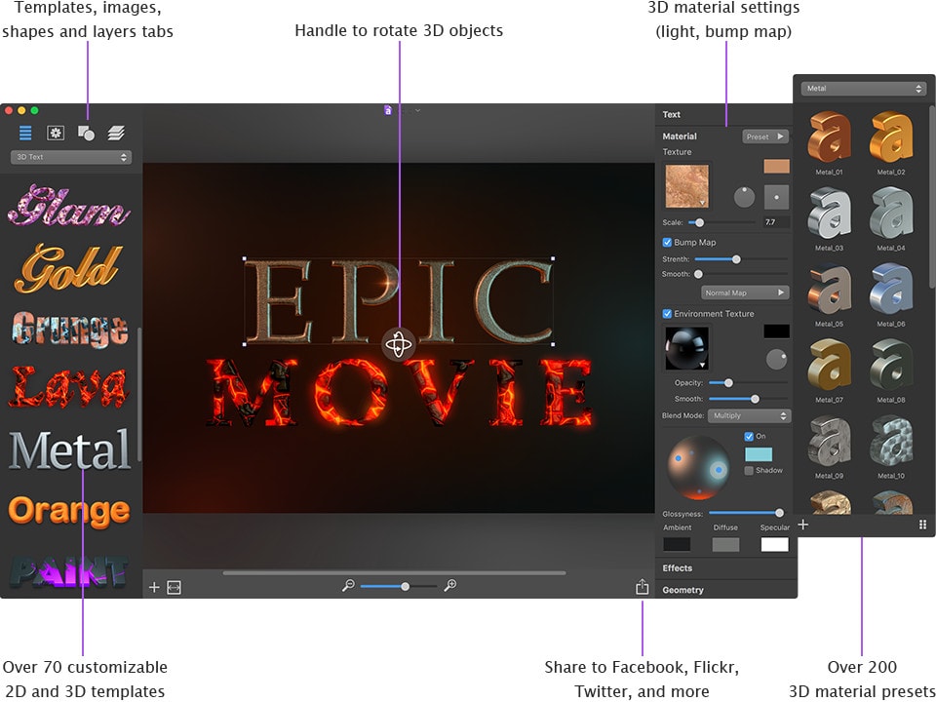Viewport: 936px width, 702px height.
Task: Enable the Shadow checkbox in the light settings
Action: (749, 471)
